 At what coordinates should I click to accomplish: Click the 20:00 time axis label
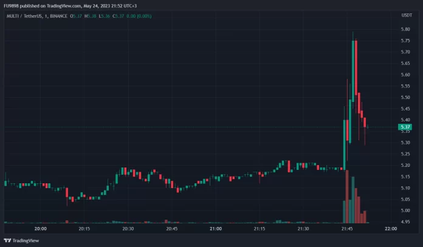pyautogui.click(x=41, y=229)
